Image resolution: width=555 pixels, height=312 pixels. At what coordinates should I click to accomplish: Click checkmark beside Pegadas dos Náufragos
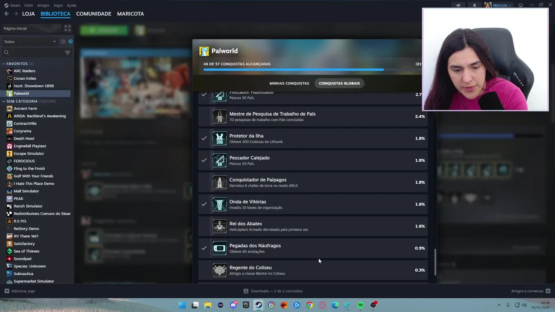[204, 248]
